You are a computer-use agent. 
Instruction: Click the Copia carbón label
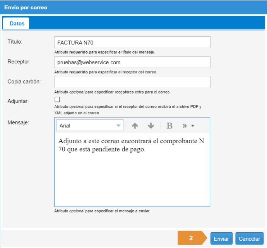24,81
